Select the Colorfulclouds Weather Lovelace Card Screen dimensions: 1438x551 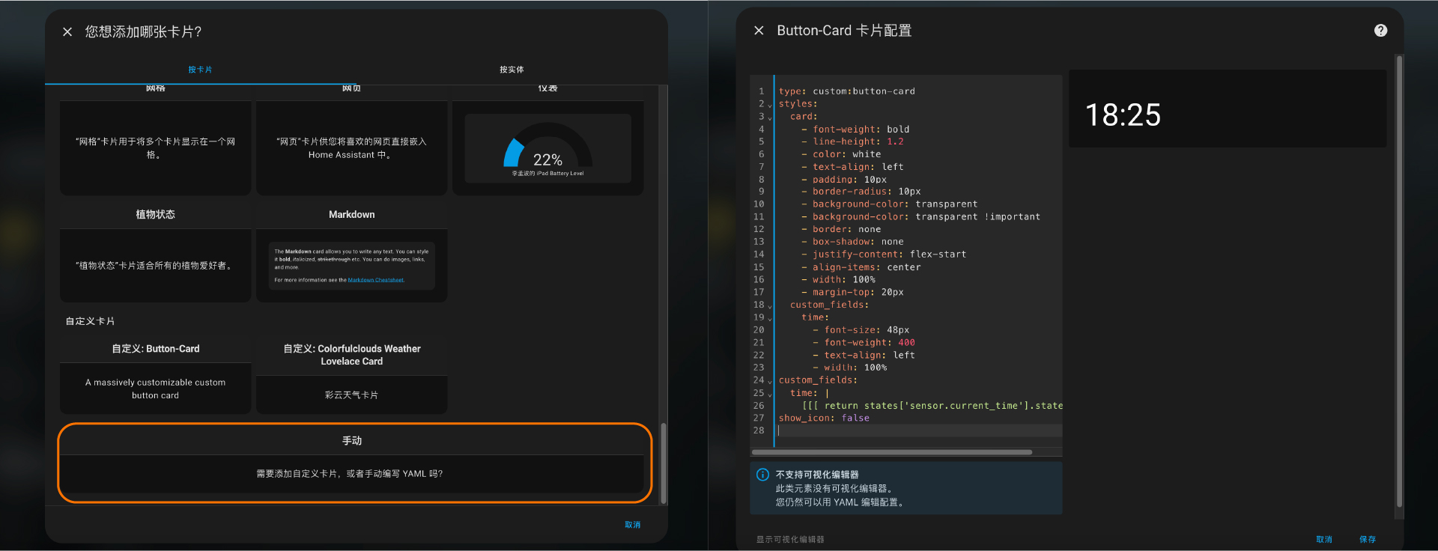[x=351, y=376]
